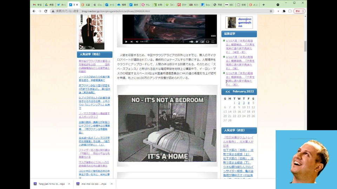This screenshot has height=189, width=337.
Task: Go to previous month in calendar
Action: tap(227, 91)
